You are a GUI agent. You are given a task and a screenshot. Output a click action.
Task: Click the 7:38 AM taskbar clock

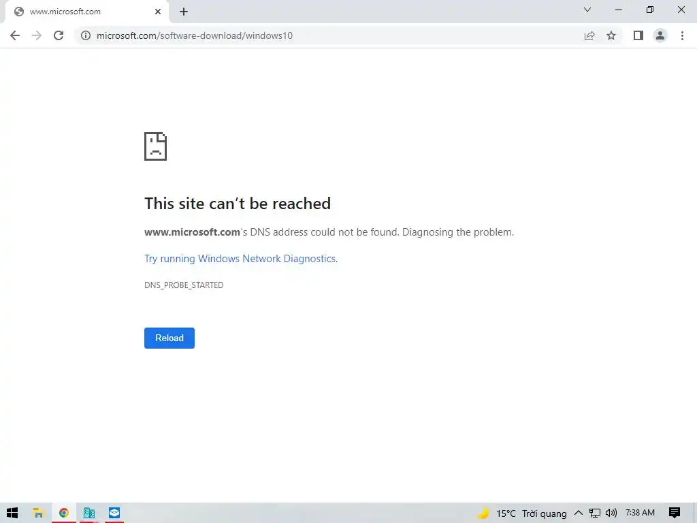[640, 513]
